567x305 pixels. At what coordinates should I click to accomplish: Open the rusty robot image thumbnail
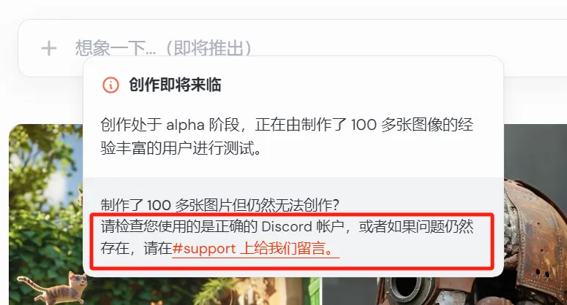(x=536, y=215)
